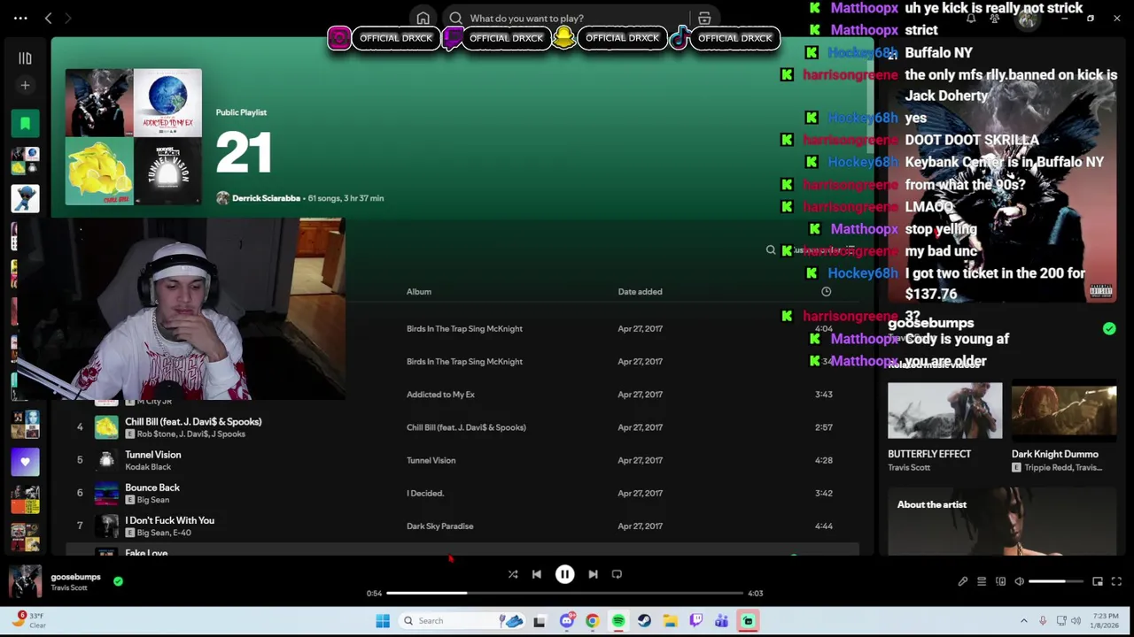This screenshot has width=1134, height=637.
Task: Mute volume with speaker icon
Action: [1020, 581]
